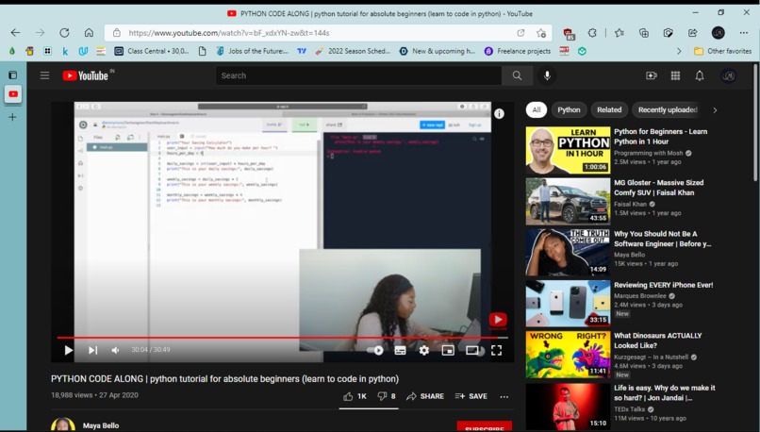Open vertical tabs panel icon
This screenshot has height=432, width=760.
click(x=12, y=75)
